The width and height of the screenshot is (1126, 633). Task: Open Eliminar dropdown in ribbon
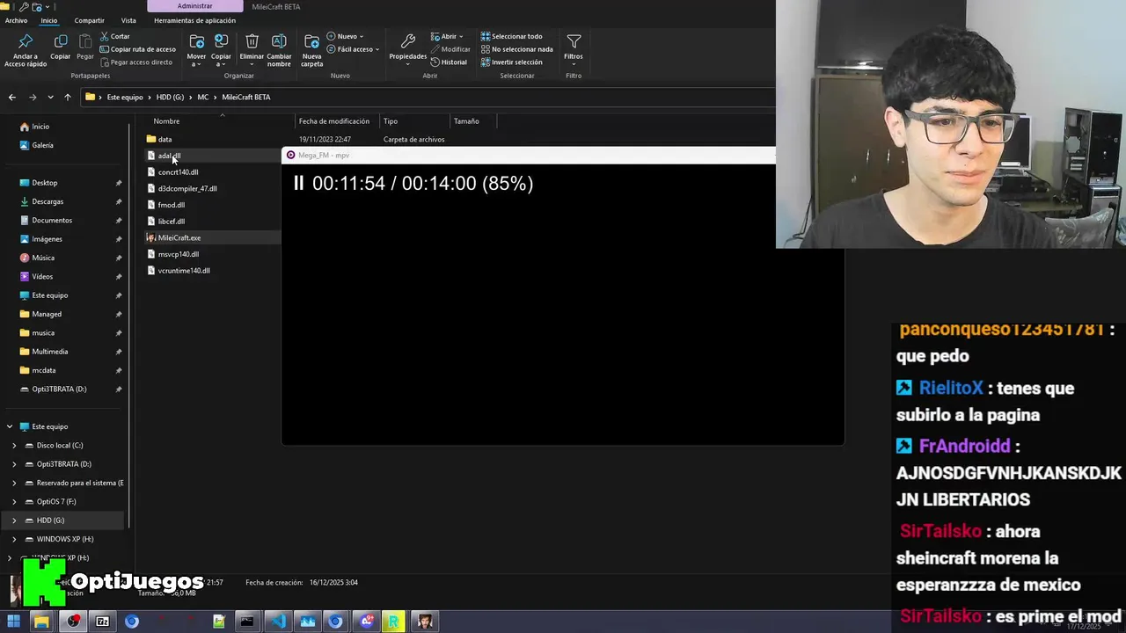[252, 50]
